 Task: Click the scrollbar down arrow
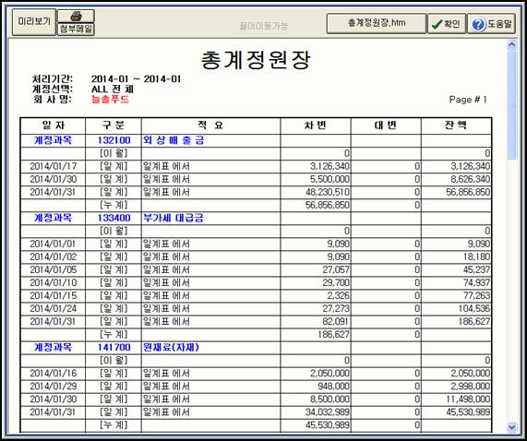pos(512,427)
